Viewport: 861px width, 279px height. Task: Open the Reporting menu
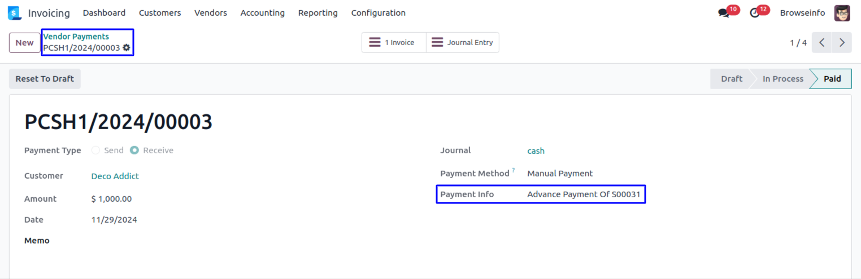pyautogui.click(x=318, y=13)
